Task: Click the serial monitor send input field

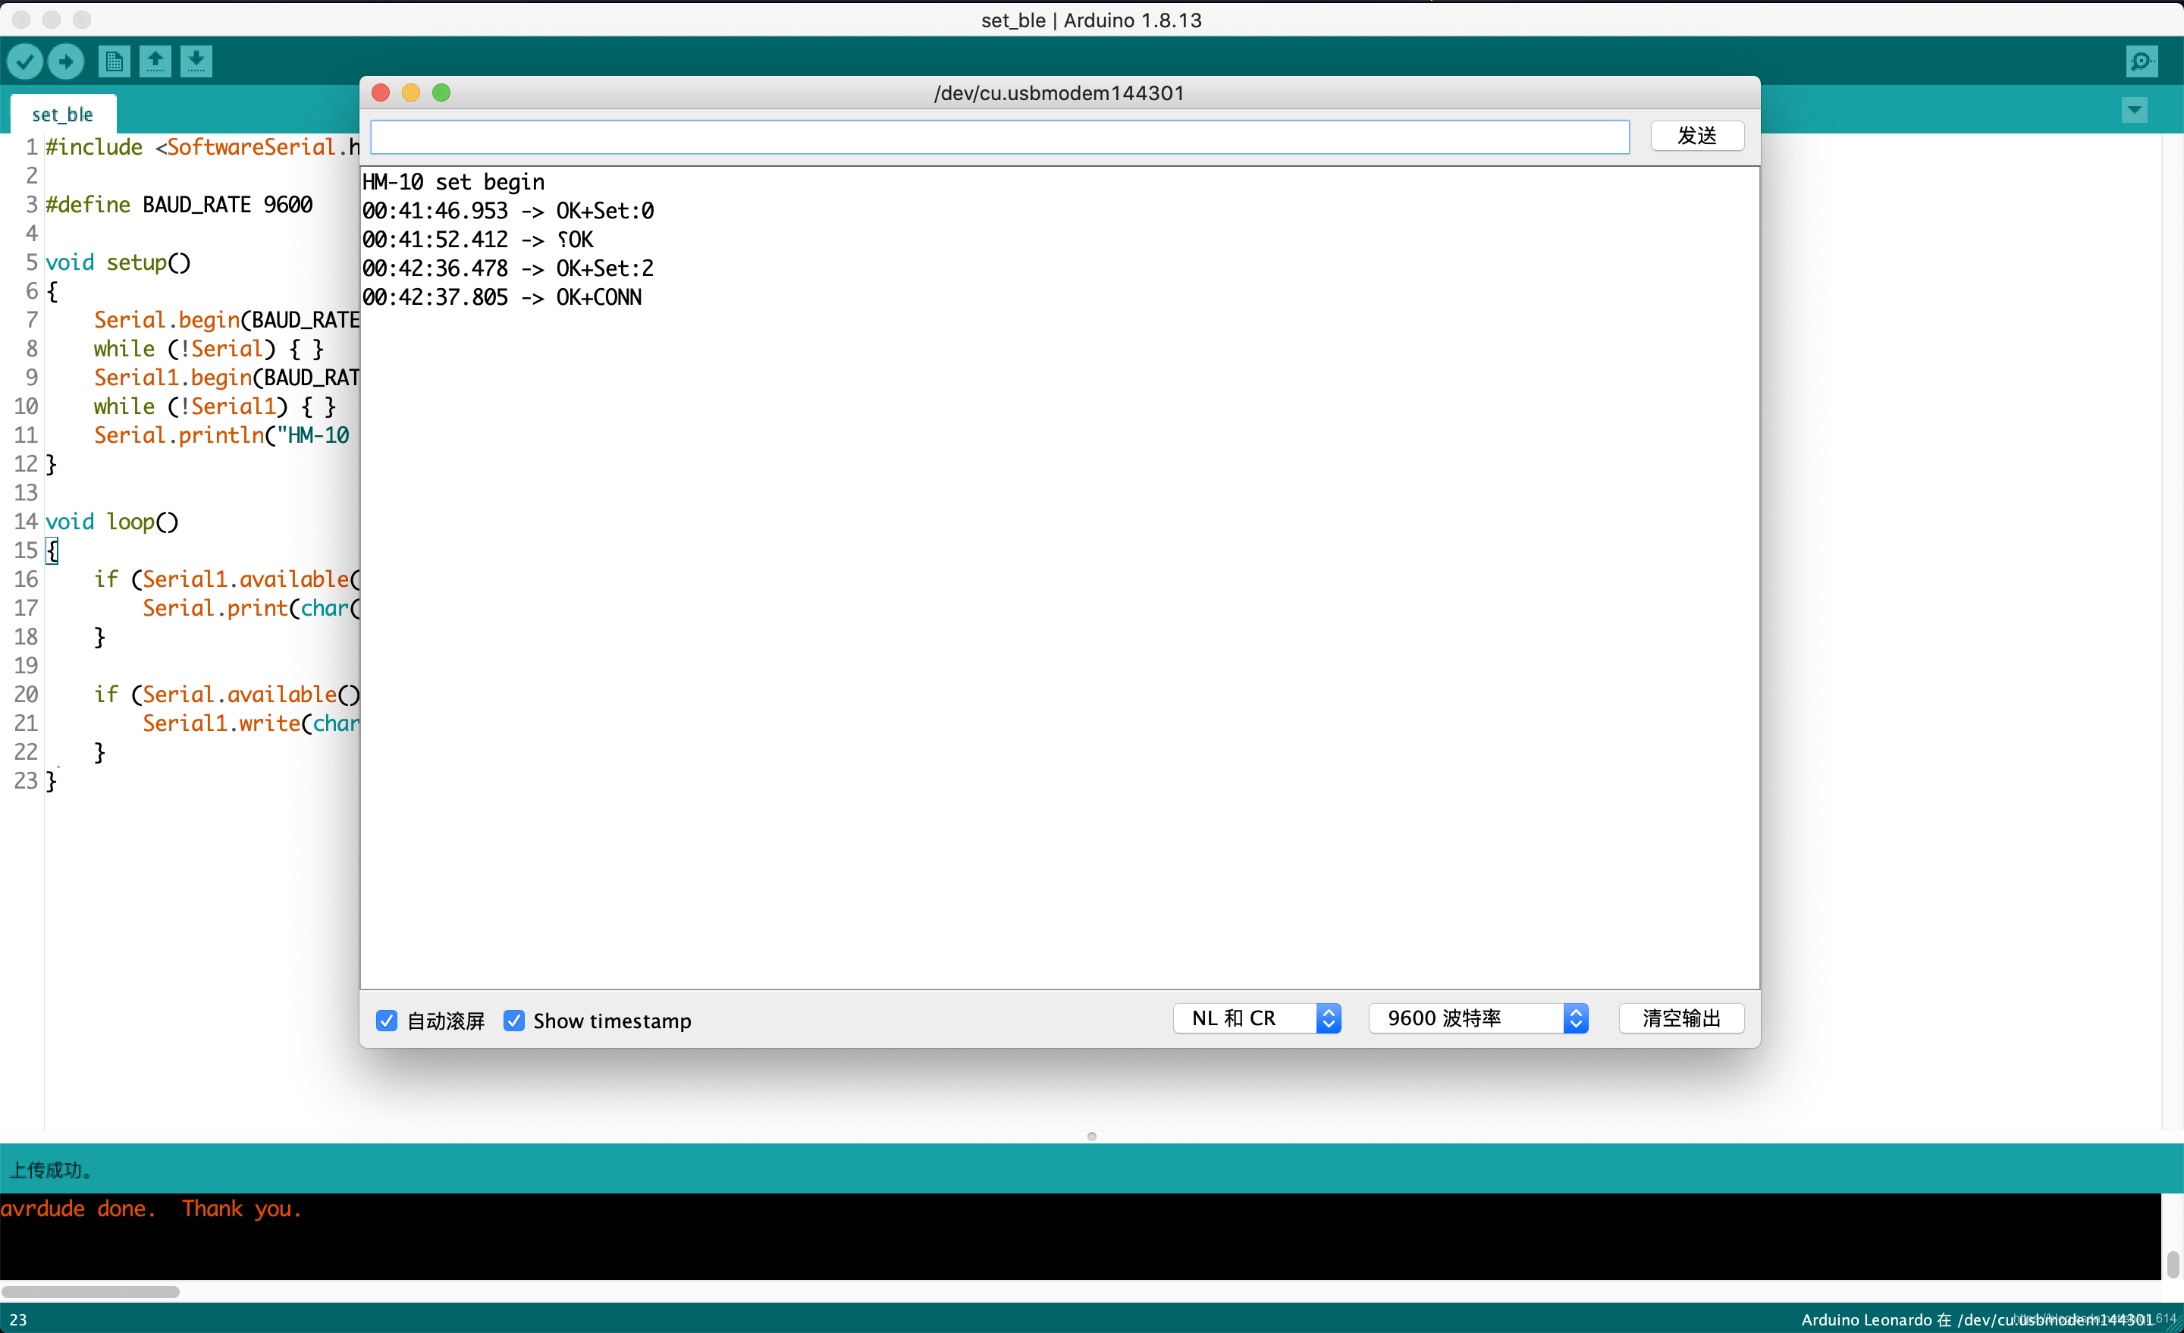Action: (x=999, y=136)
